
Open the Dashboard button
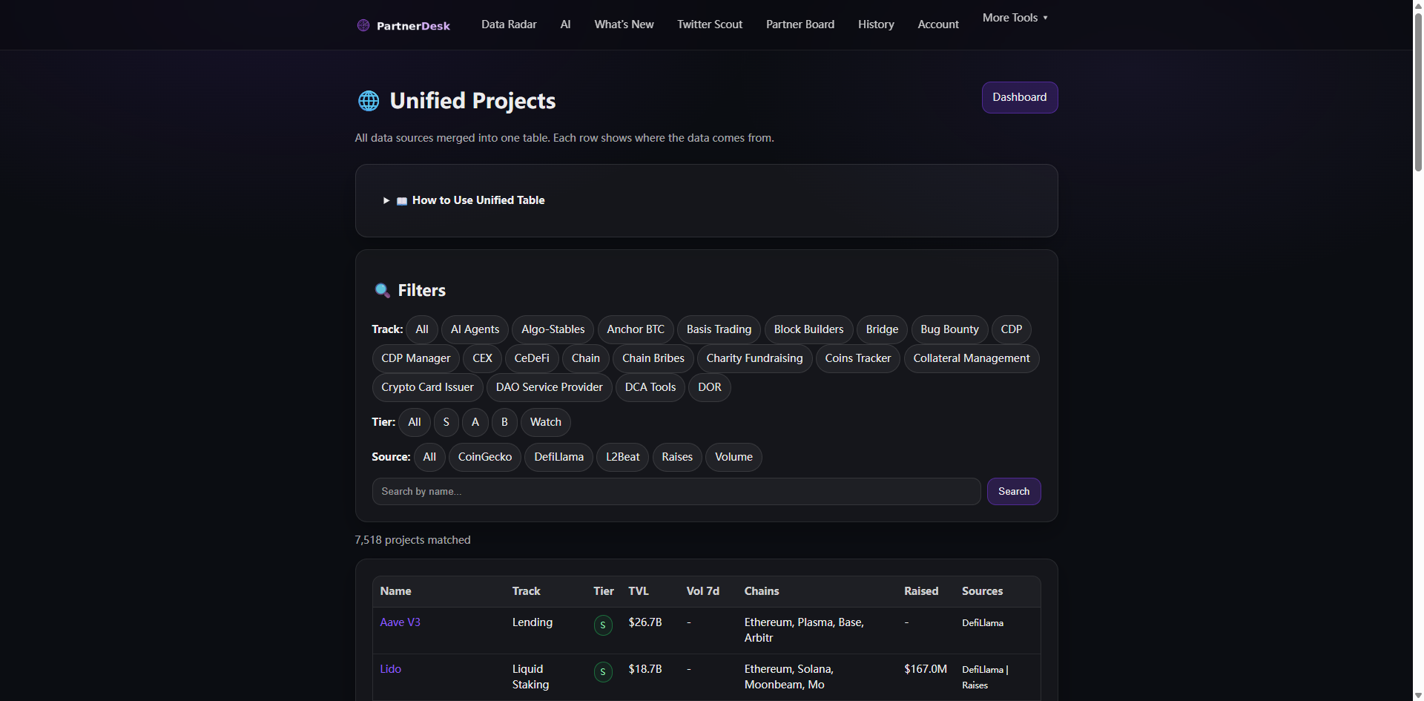[x=1019, y=97]
